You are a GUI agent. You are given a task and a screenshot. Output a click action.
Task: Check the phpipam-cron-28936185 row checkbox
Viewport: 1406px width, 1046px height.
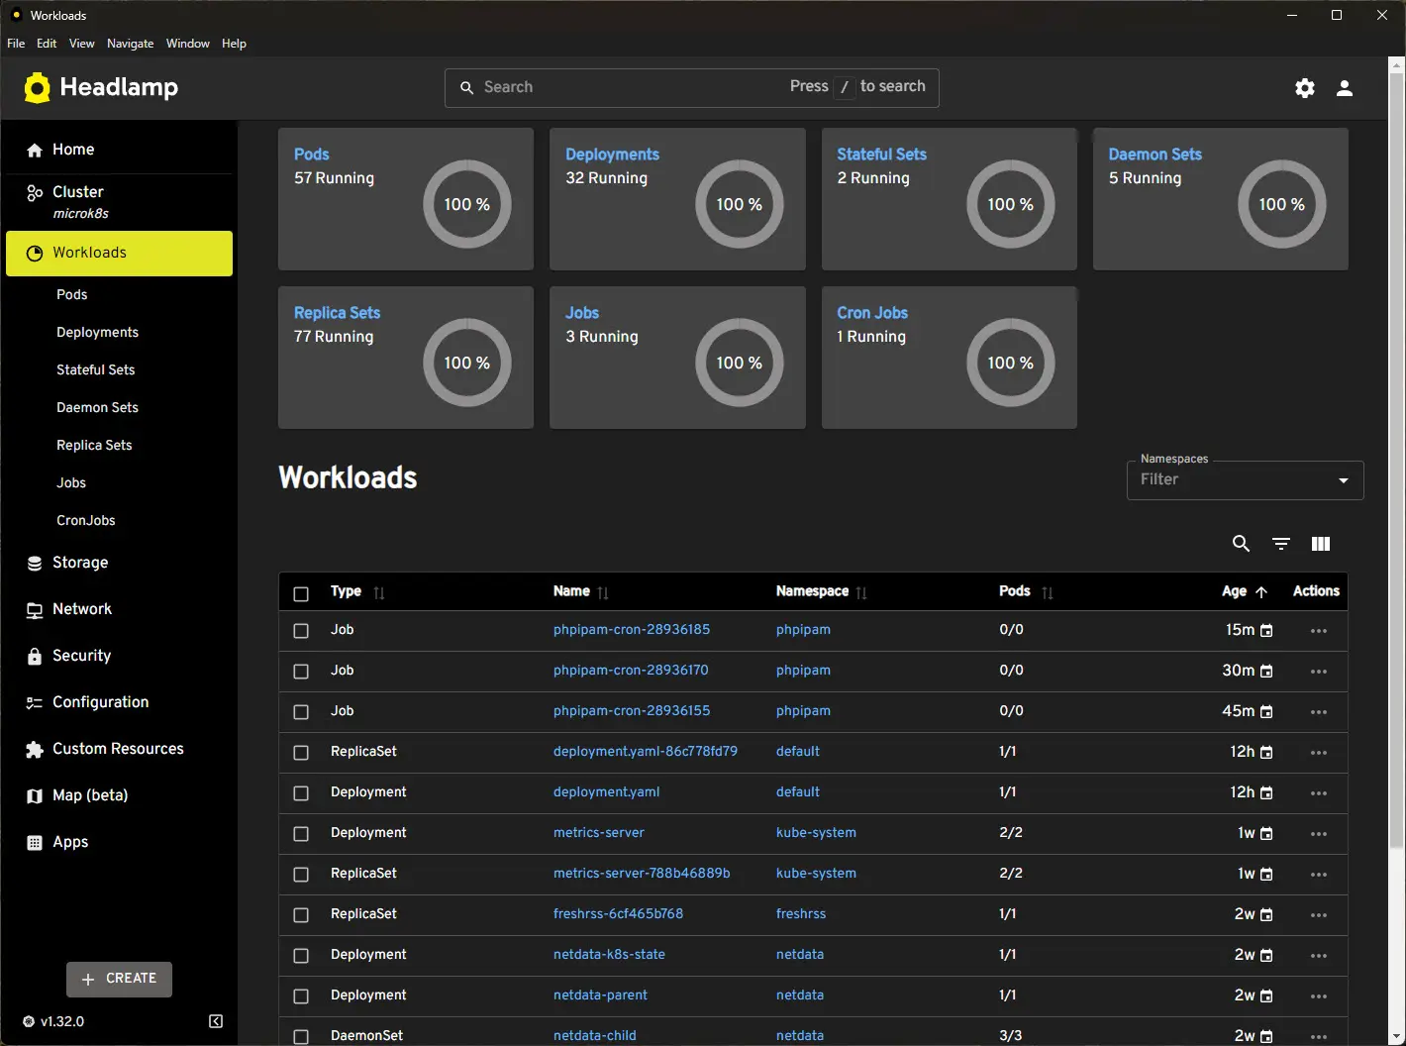click(x=301, y=631)
